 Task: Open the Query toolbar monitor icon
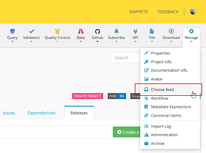coord(12,31)
